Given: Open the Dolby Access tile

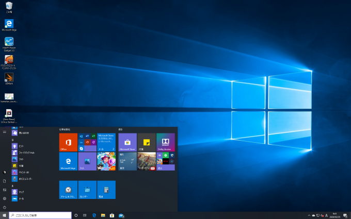Looking at the screenshot, I should click(166, 142).
